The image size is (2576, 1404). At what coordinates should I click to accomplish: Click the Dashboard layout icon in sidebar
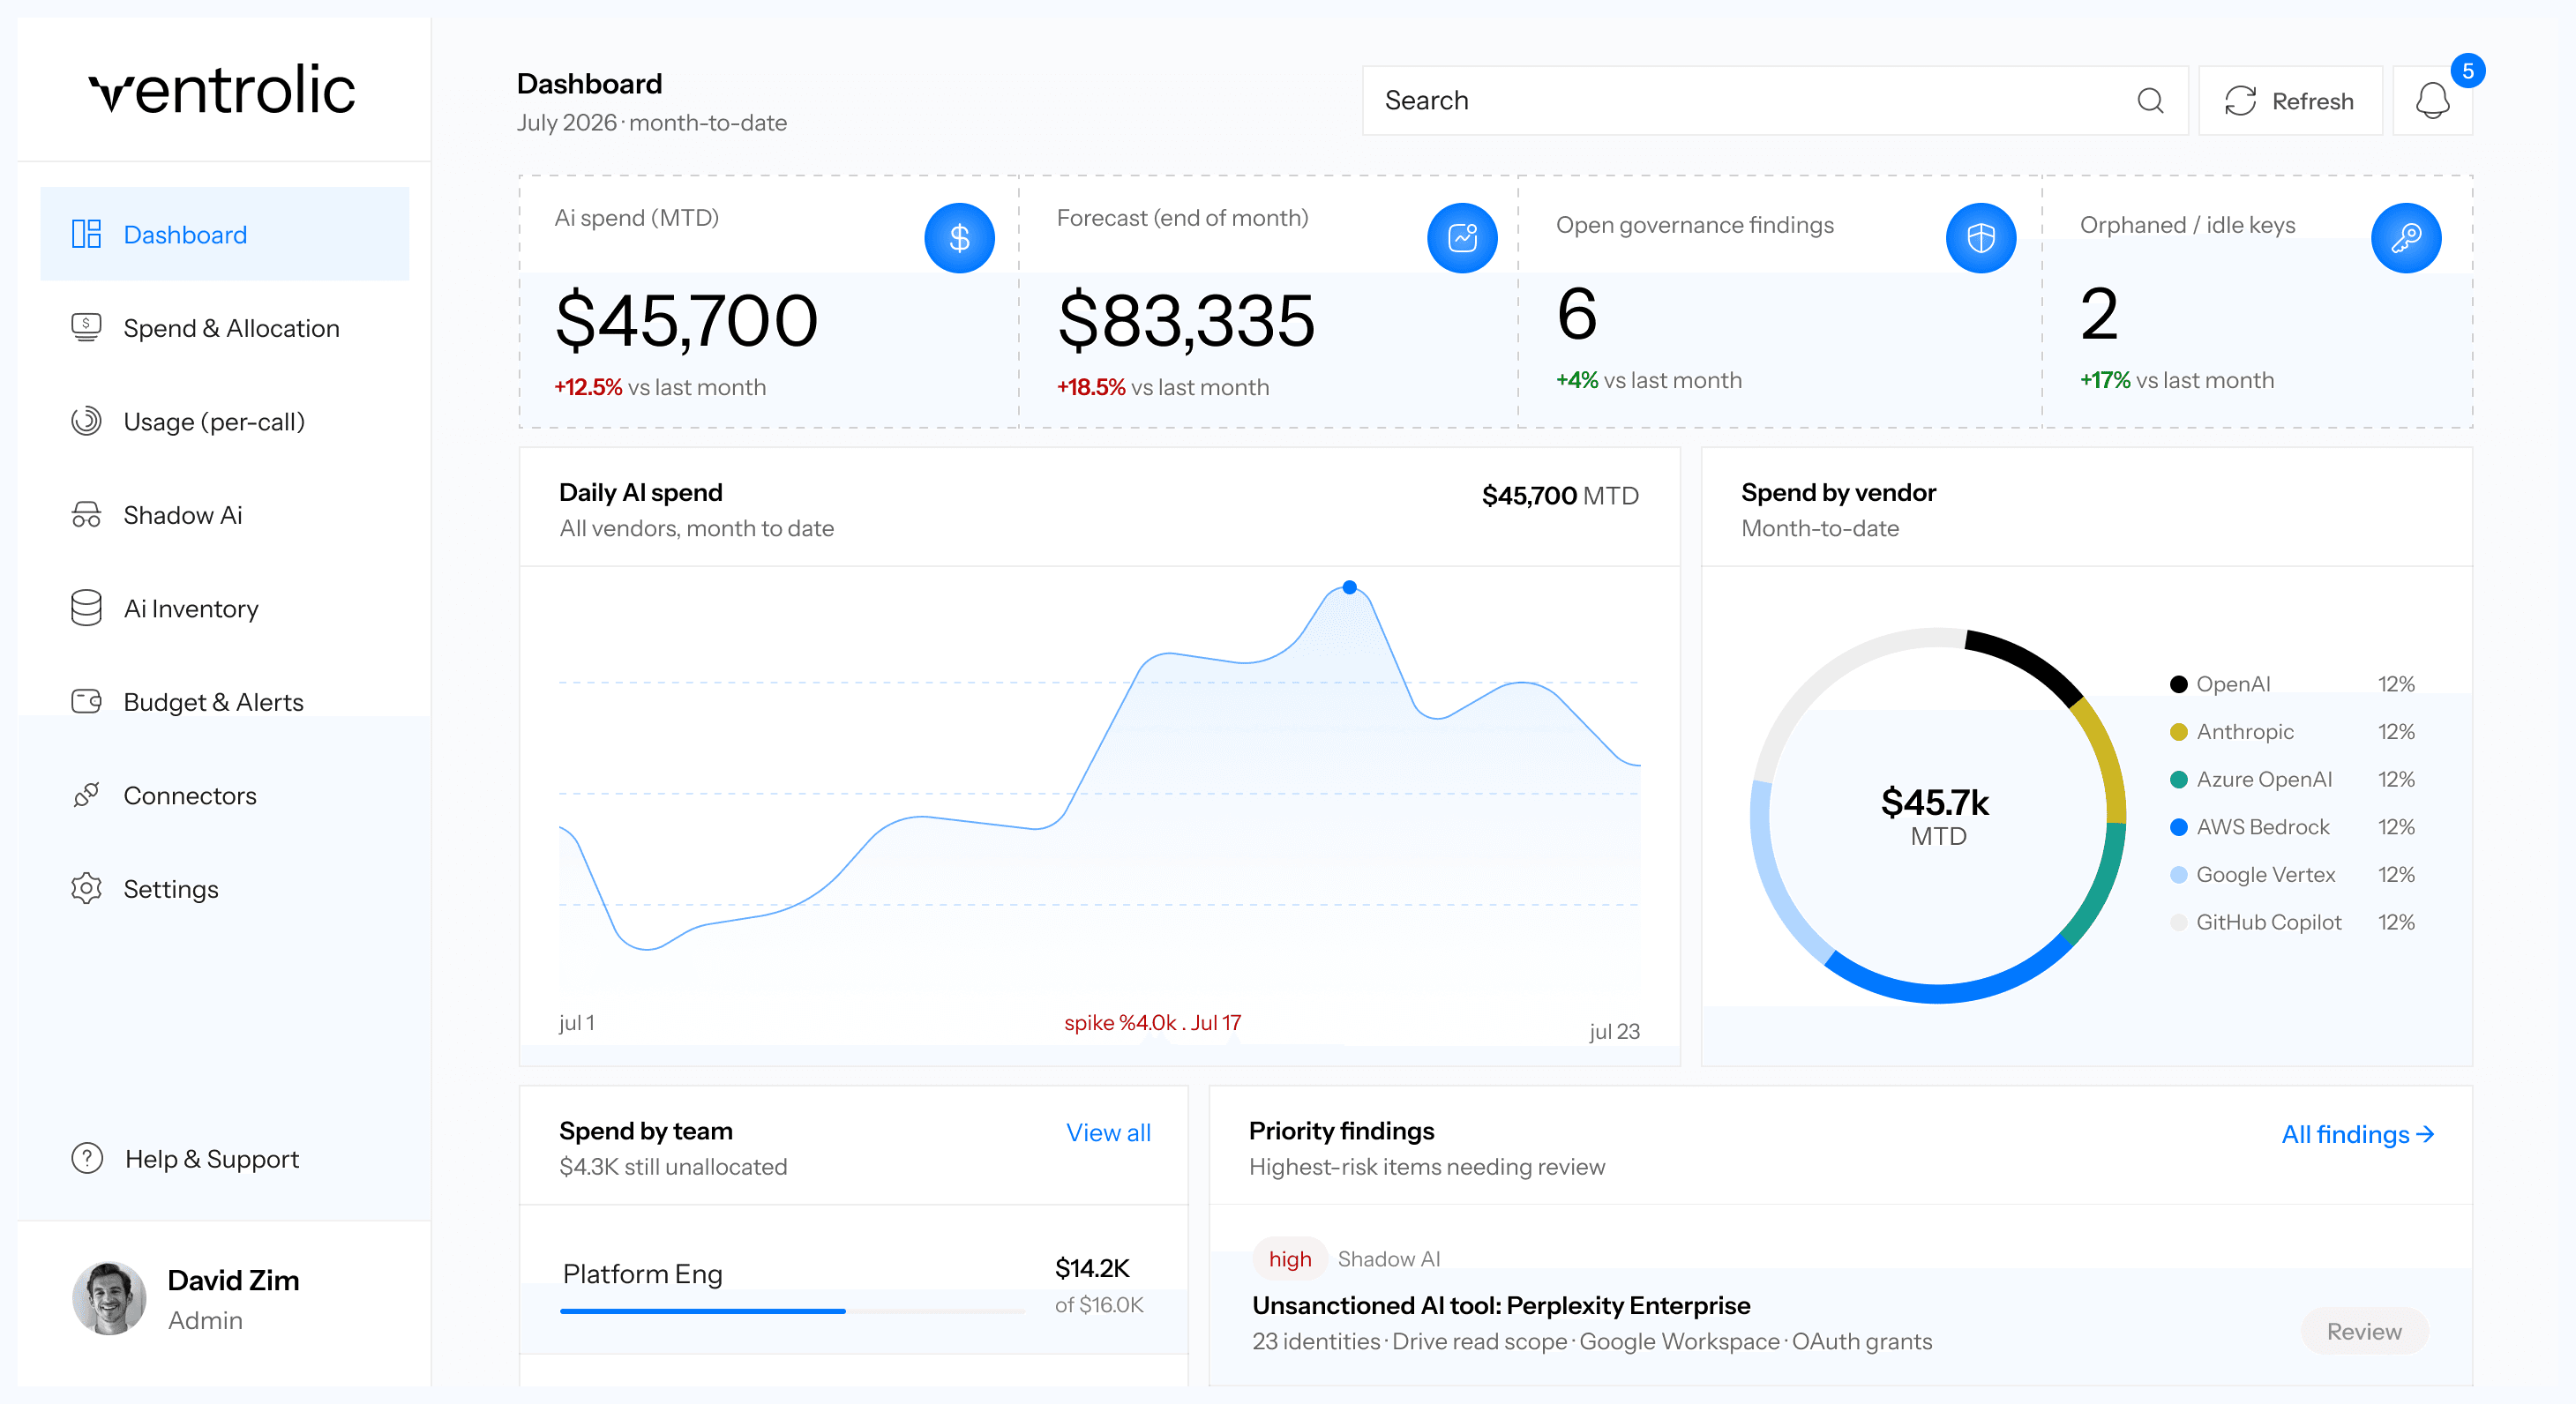click(86, 234)
